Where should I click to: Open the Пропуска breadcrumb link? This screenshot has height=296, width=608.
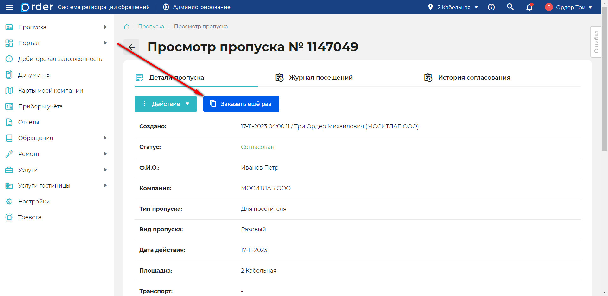click(151, 26)
